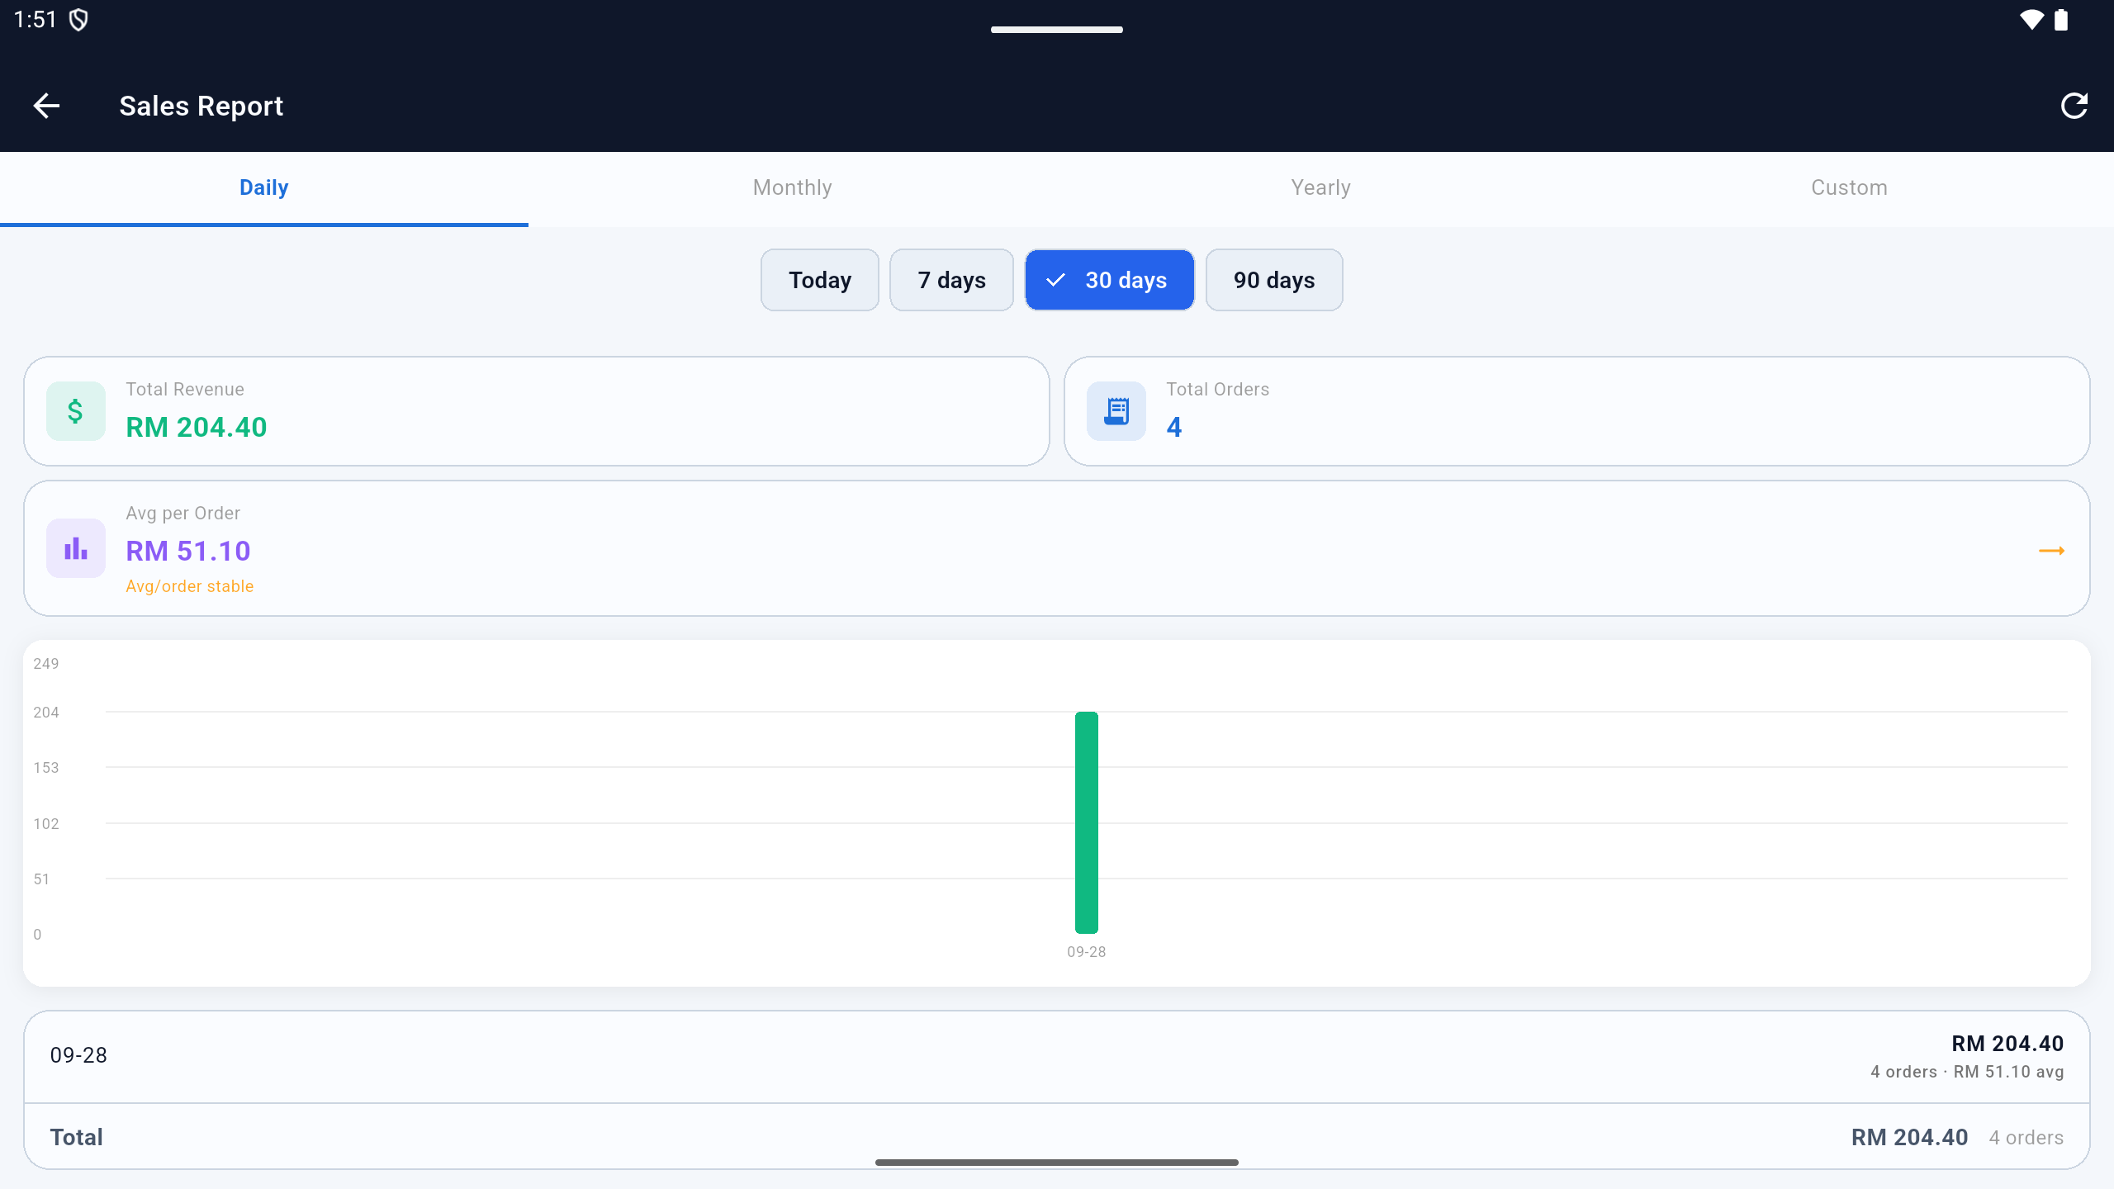The width and height of the screenshot is (2114, 1189).
Task: Click the orange trend arrow icon
Action: [x=2051, y=550]
